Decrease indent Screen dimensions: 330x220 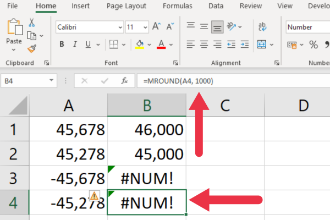click(232, 45)
